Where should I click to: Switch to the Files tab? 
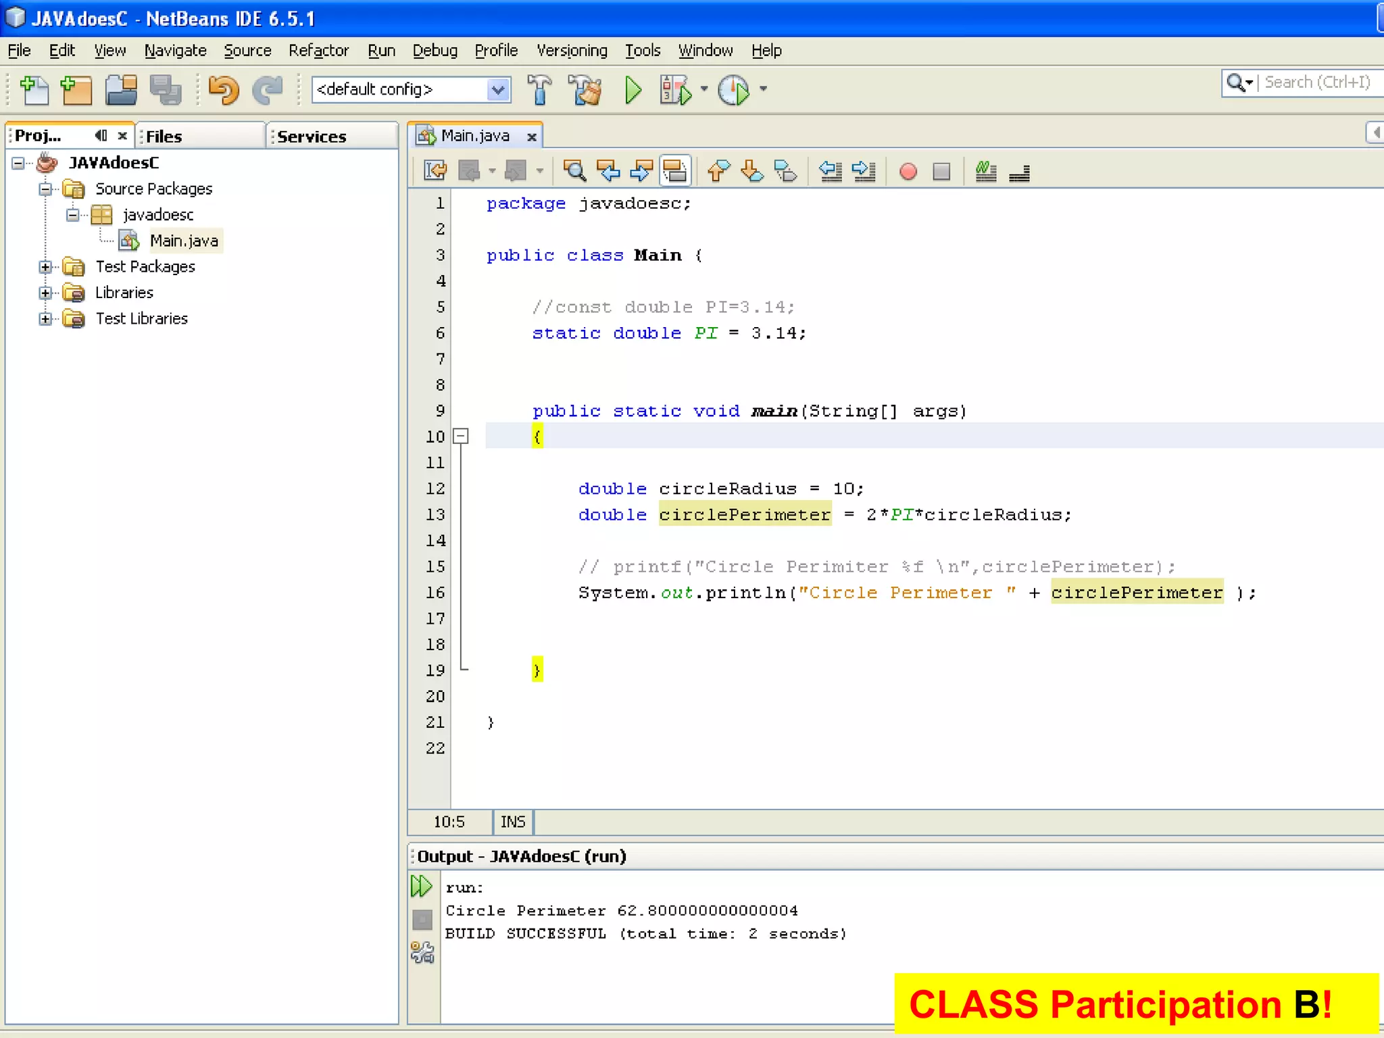201,136
